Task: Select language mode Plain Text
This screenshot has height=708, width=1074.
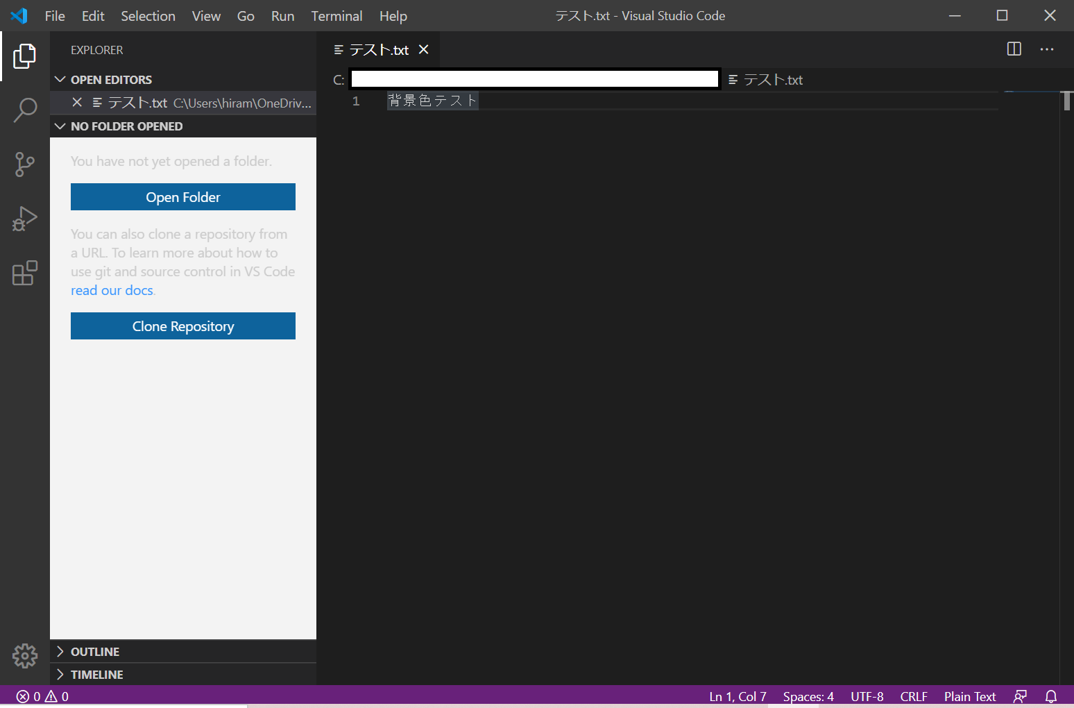Action: tap(970, 696)
